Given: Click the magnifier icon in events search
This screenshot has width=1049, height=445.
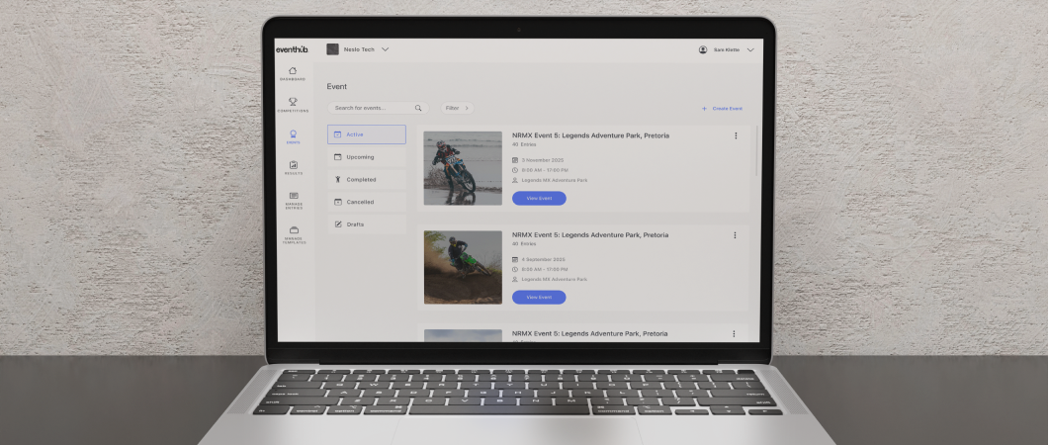Looking at the screenshot, I should [418, 108].
